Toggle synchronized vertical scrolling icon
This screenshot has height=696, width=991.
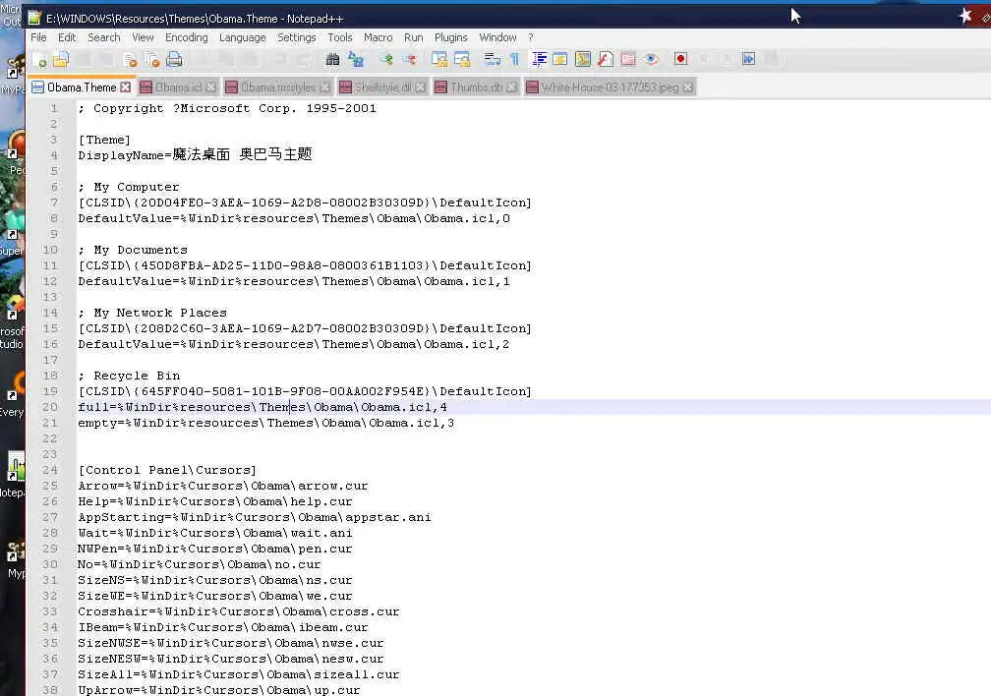pos(439,59)
